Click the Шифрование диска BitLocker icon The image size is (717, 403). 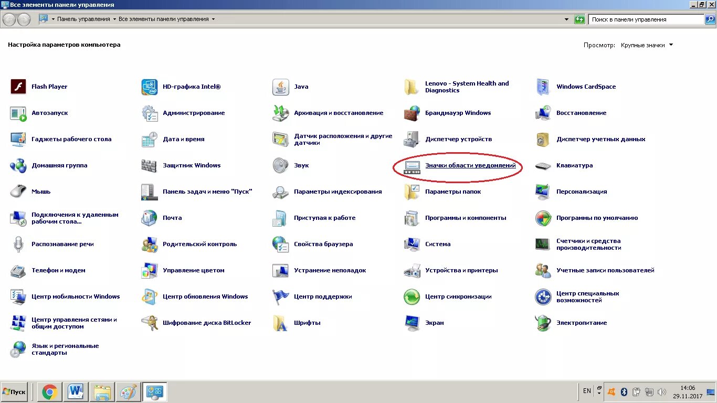point(150,323)
